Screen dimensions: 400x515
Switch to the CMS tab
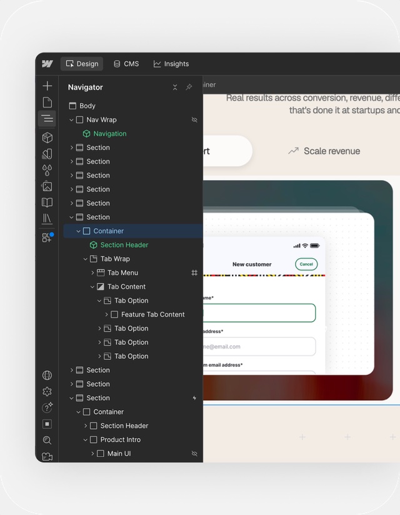[126, 64]
